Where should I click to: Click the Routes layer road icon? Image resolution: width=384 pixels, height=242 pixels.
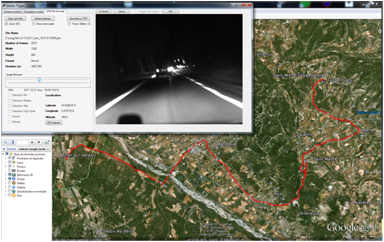click(14, 170)
